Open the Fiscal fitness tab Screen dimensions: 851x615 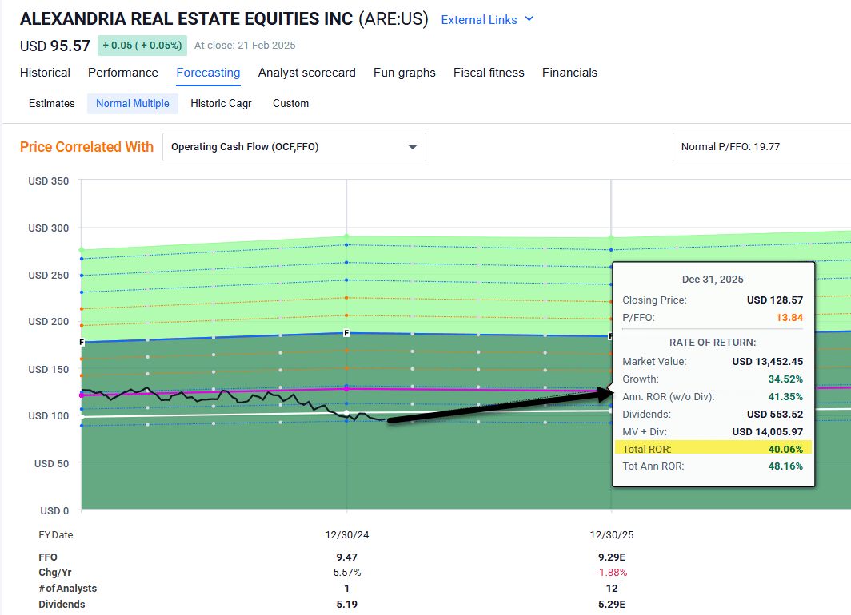(x=489, y=73)
